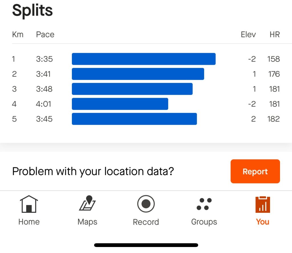This screenshot has width=292, height=253.
Task: Tap the Splits section heading
Action: pyautogui.click(x=33, y=11)
